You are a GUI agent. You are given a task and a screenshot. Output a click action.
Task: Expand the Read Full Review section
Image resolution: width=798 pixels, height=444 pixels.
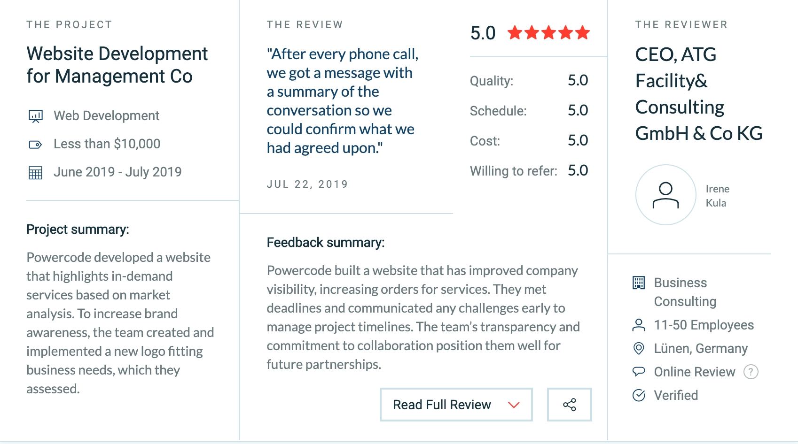tap(442, 404)
